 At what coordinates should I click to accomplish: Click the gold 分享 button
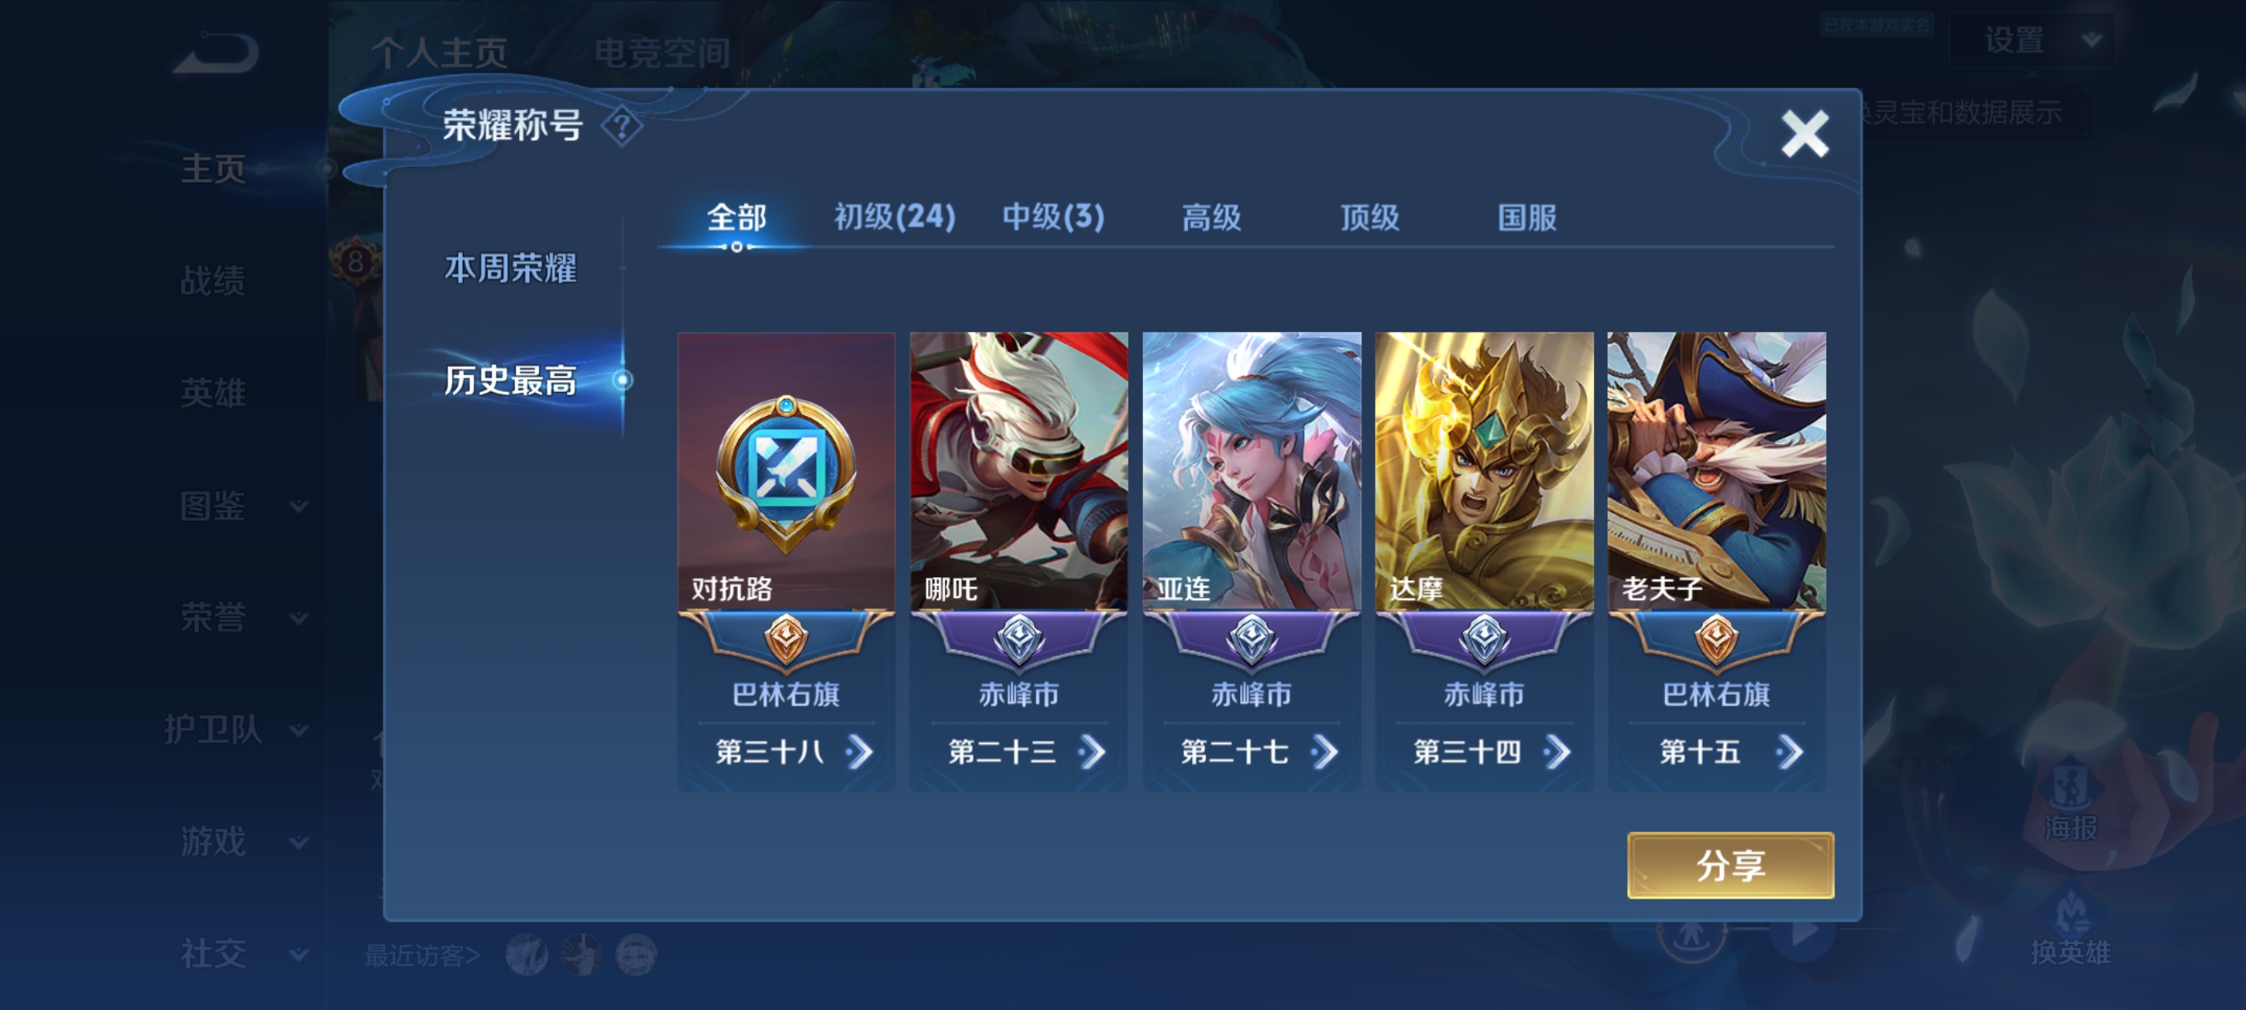[x=1731, y=864]
